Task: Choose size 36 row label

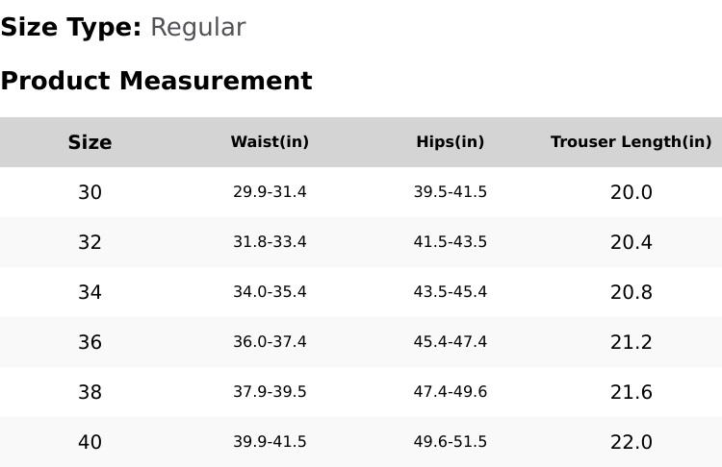Action: pos(90,342)
